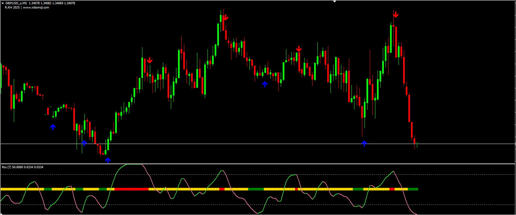Click the R.KH 2025 label
This screenshot has height=215, width=516.
[12, 8]
